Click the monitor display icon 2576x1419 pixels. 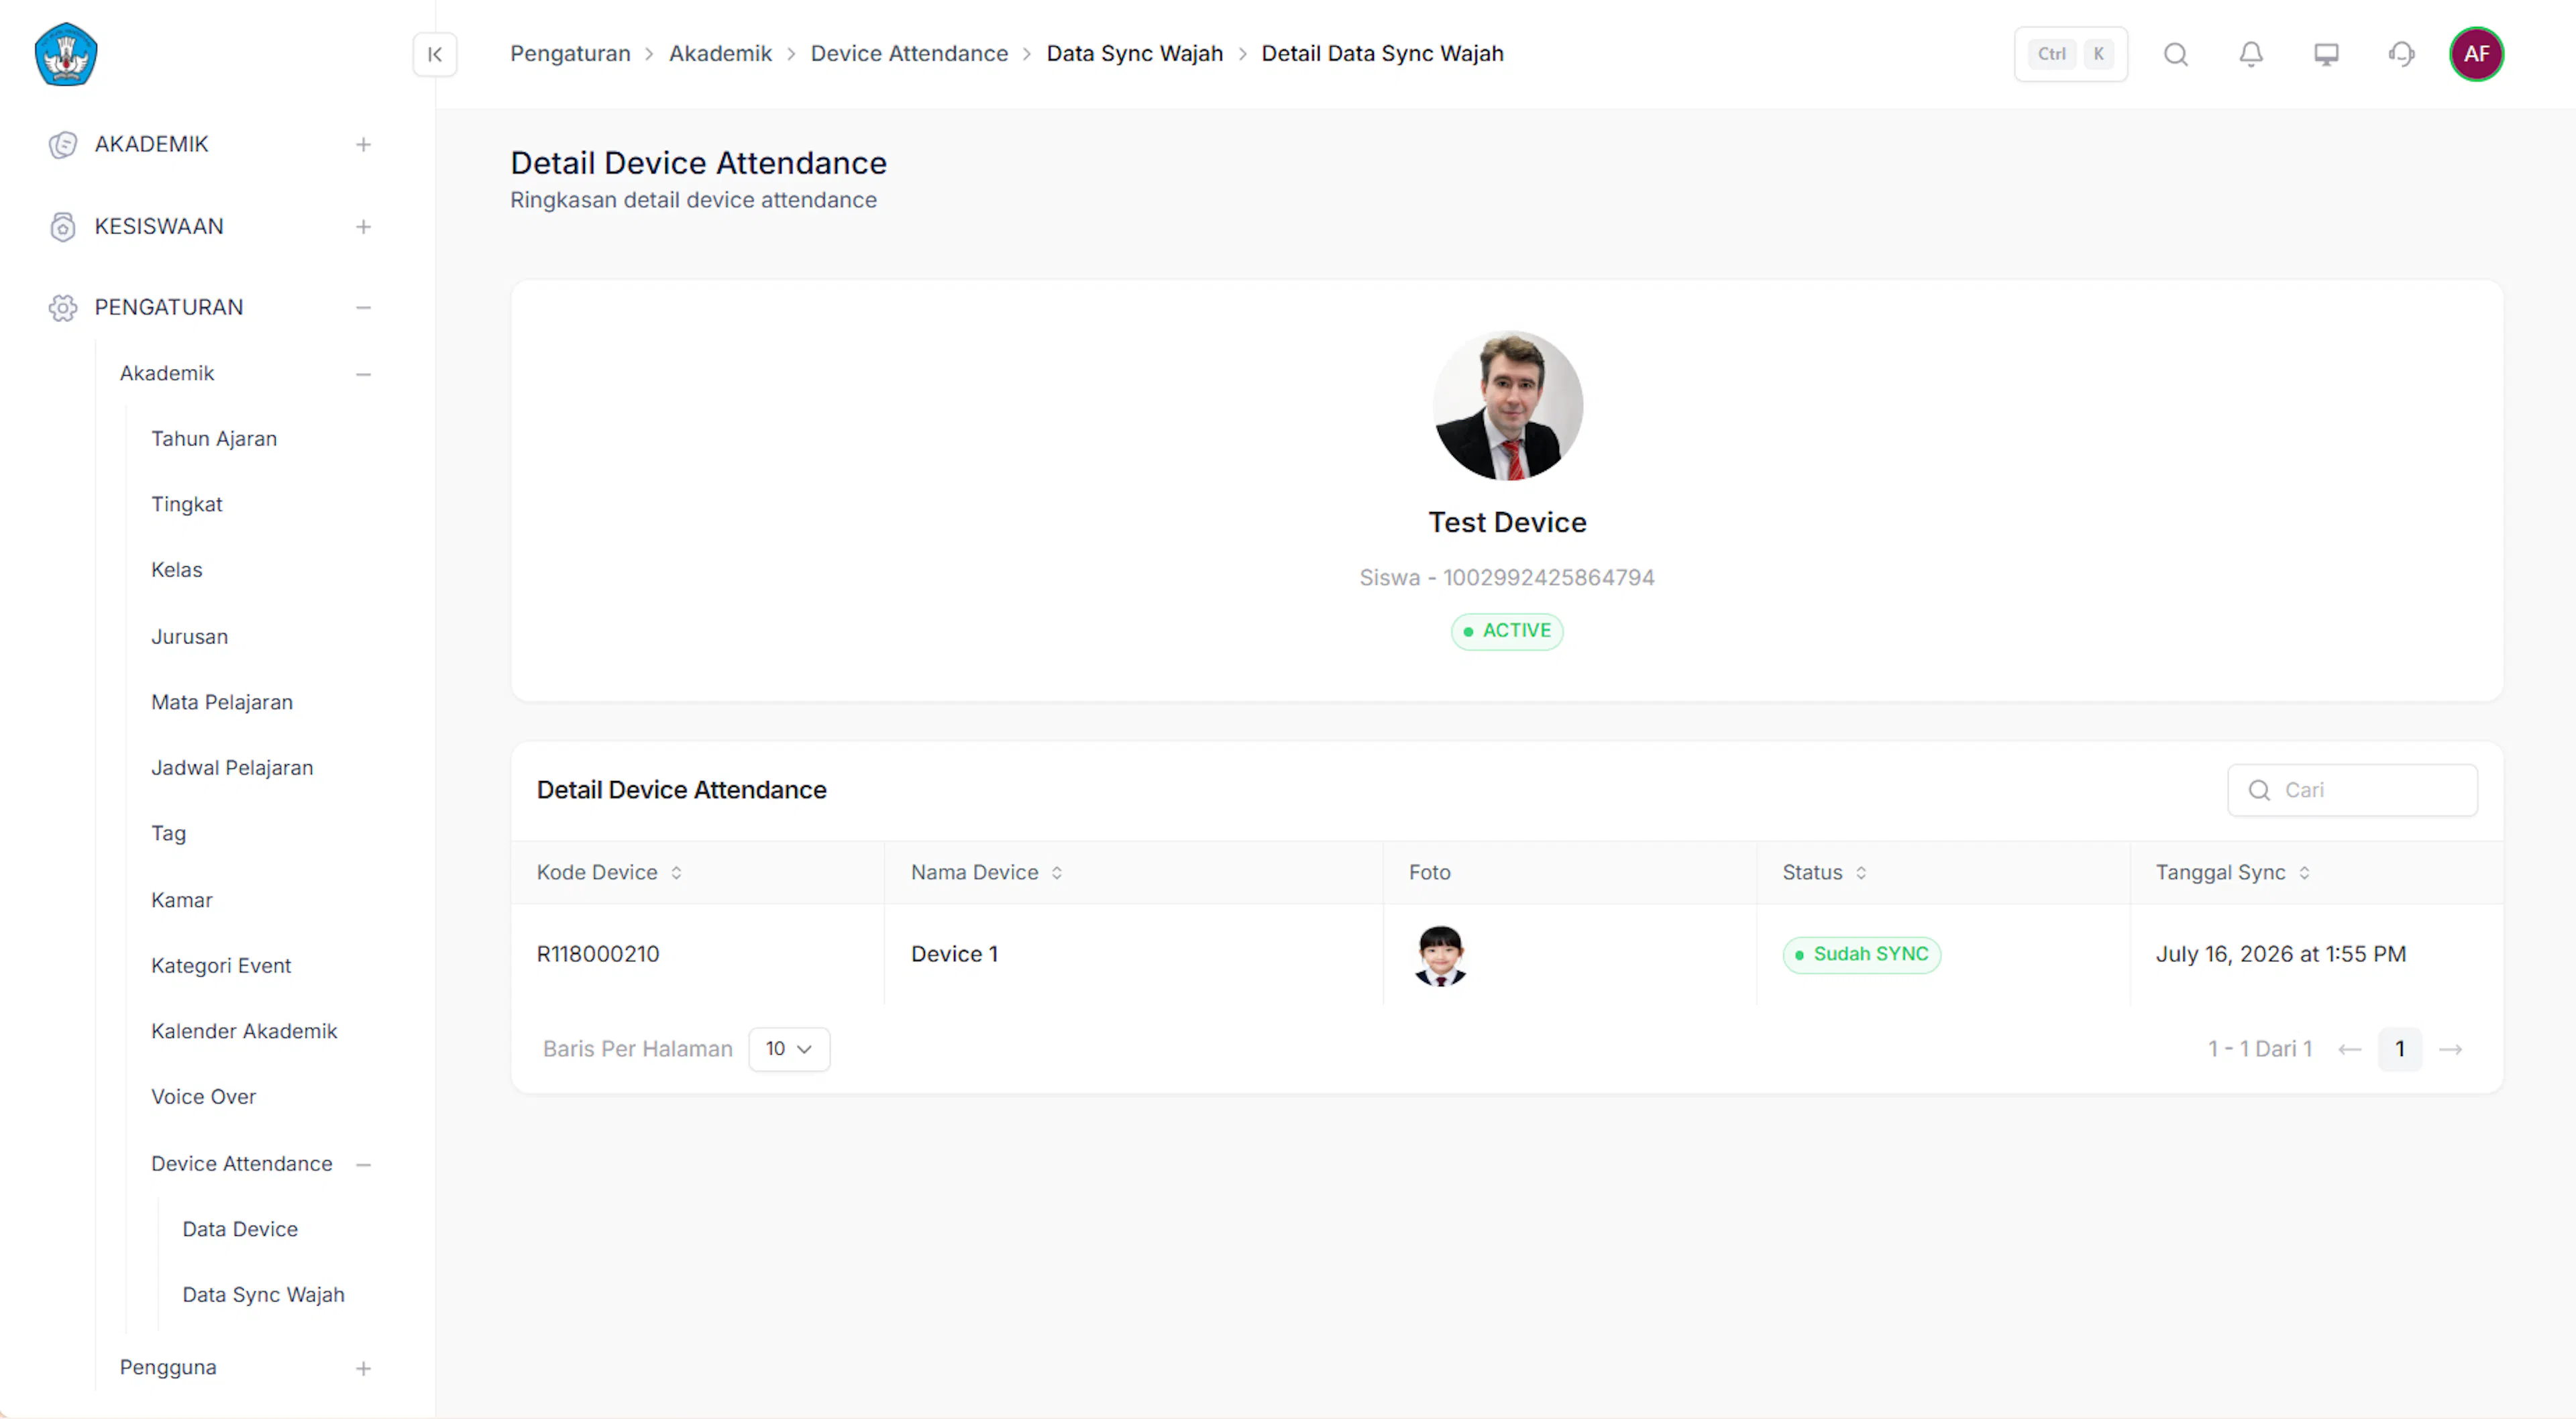pos(2326,54)
